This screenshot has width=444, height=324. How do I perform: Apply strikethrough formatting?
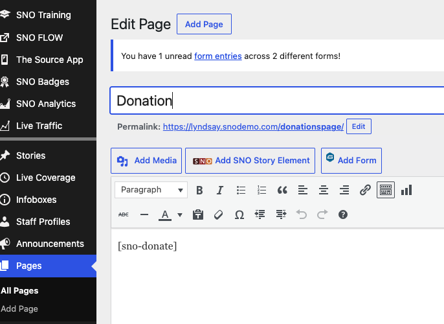[x=124, y=214]
